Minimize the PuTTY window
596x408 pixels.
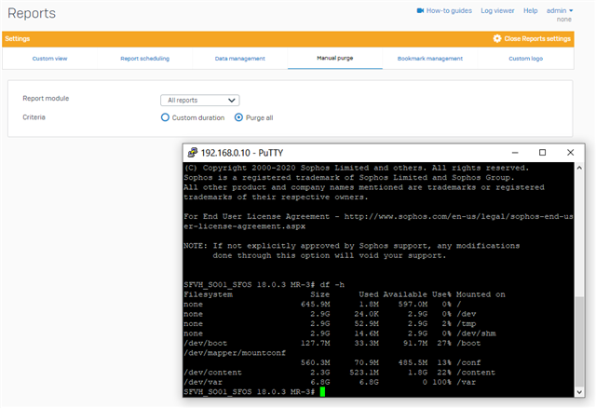[x=515, y=153]
